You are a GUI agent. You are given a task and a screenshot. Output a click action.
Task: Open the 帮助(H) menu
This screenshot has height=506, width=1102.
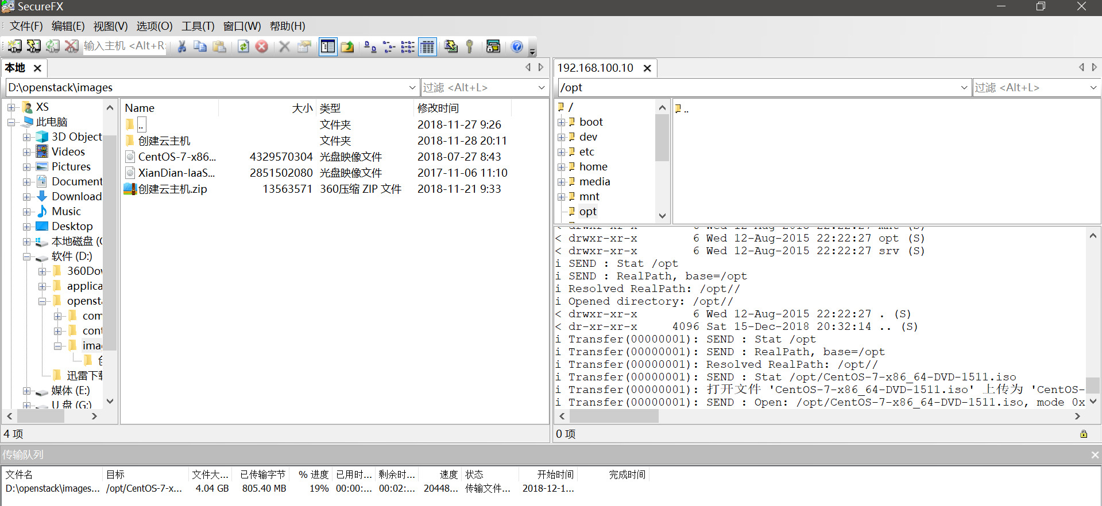point(288,26)
